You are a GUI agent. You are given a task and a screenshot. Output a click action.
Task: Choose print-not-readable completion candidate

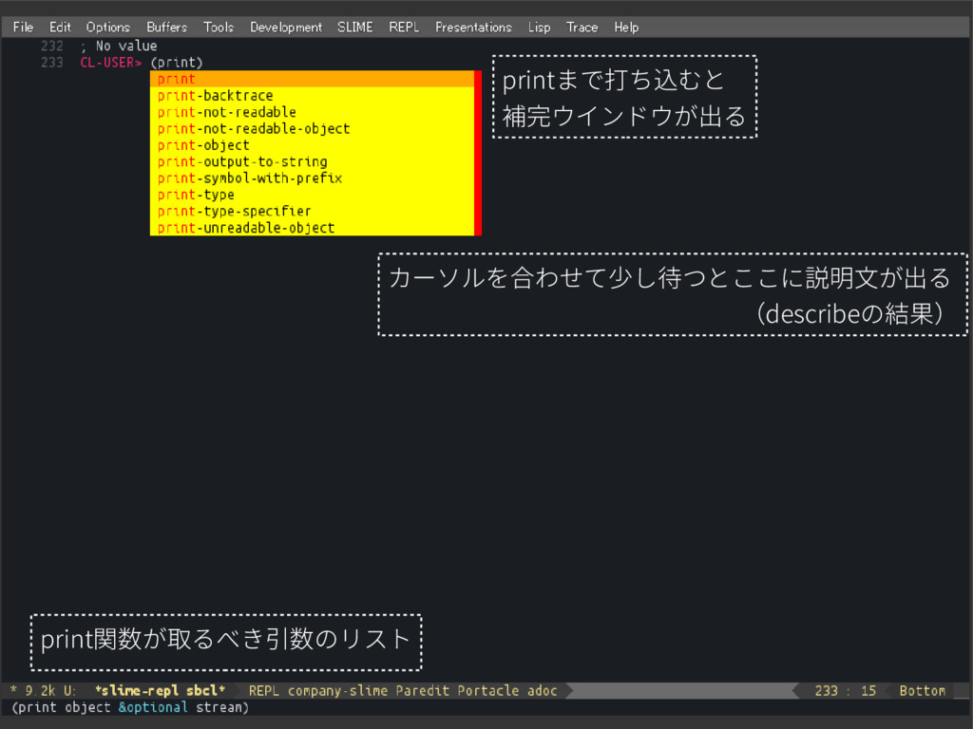point(312,112)
